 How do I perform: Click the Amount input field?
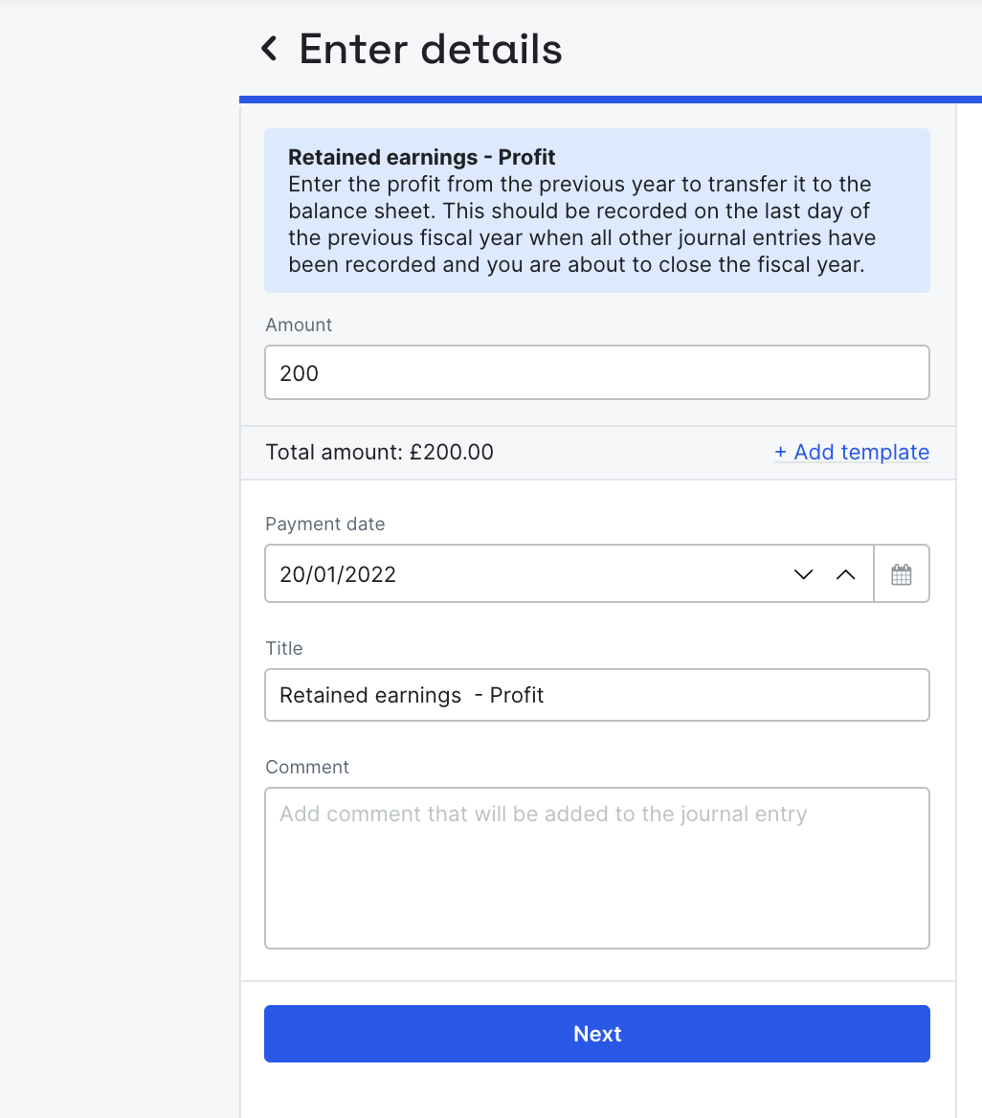pos(596,372)
